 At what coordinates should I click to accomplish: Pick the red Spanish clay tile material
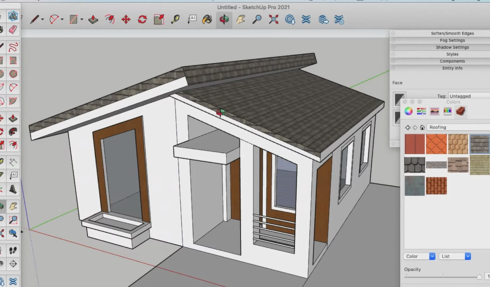436,186
